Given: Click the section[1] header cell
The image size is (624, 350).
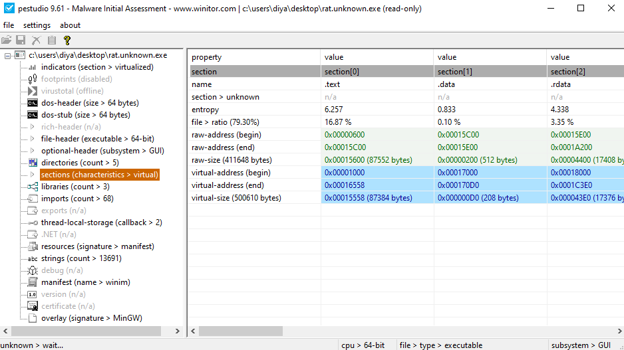Looking at the screenshot, I should click(490, 72).
